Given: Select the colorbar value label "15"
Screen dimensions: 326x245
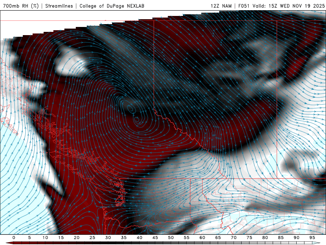Looking at the screenshot, I should [61, 238].
